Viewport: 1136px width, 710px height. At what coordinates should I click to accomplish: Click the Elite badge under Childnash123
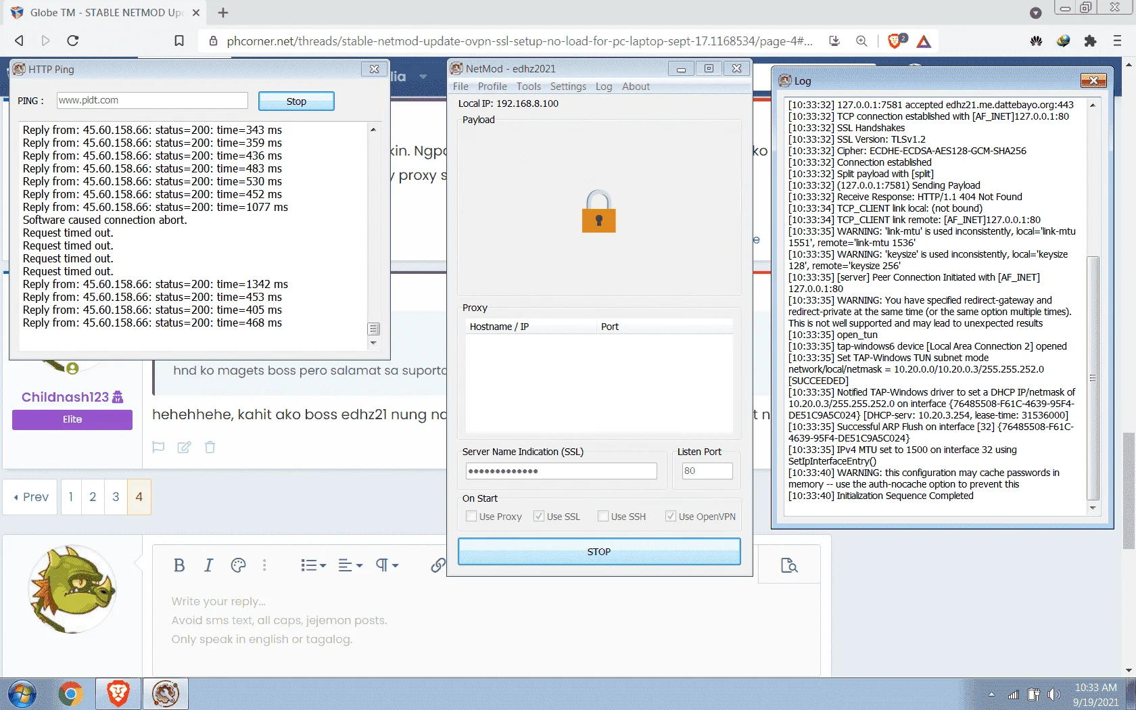click(x=72, y=419)
